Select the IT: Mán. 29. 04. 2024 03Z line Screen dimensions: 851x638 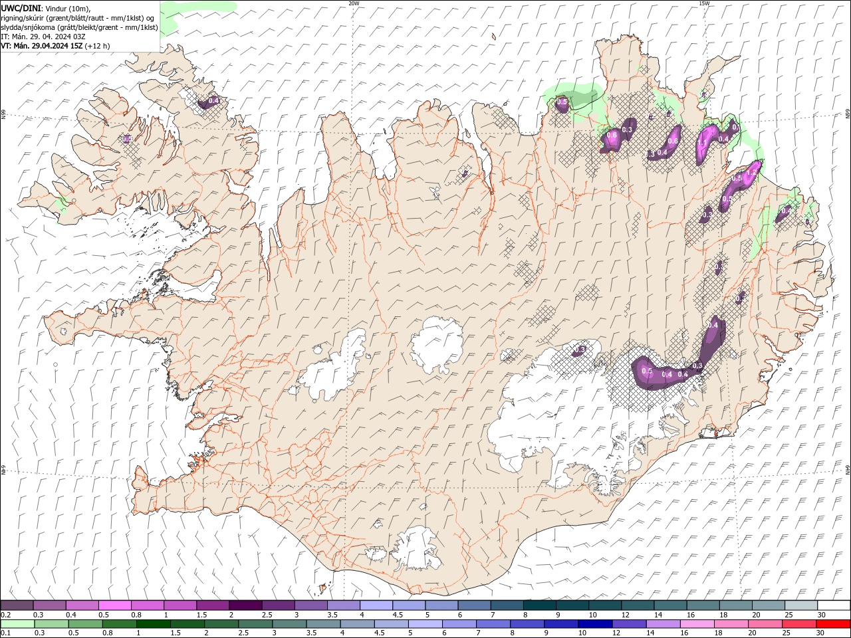pyautogui.click(x=43, y=37)
